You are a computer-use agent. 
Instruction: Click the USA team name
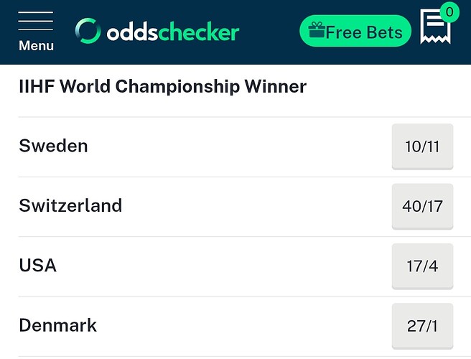coord(38,266)
